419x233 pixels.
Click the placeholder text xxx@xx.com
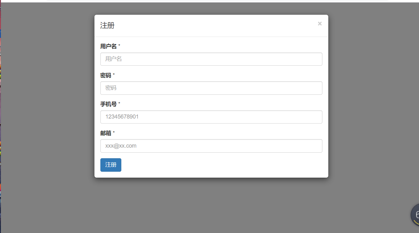tap(121, 146)
